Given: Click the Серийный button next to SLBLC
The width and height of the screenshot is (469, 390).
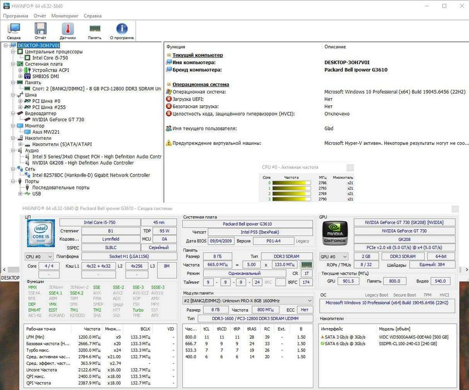Looking at the screenshot, I should click(158, 247).
